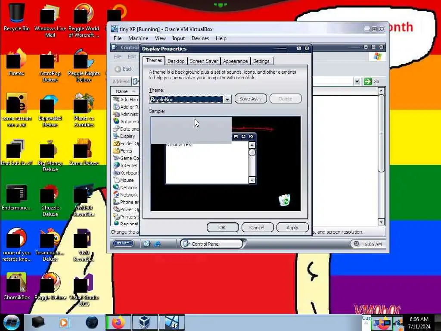Viewport: 441px width, 331px height.
Task: Switch to the Desktop tab
Action: [176, 61]
